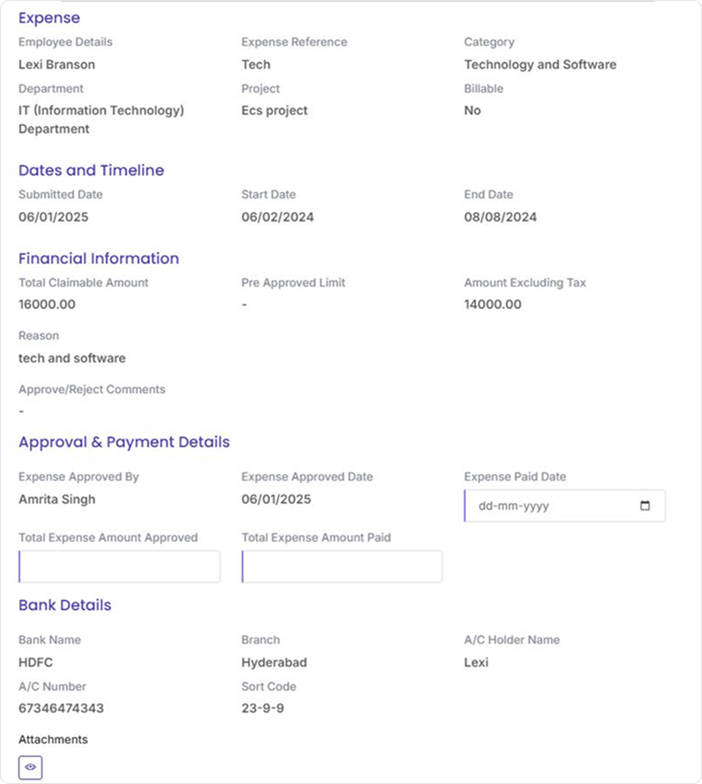Image resolution: width=702 pixels, height=784 pixels.
Task: Click the Ecs project value
Action: [x=274, y=110]
